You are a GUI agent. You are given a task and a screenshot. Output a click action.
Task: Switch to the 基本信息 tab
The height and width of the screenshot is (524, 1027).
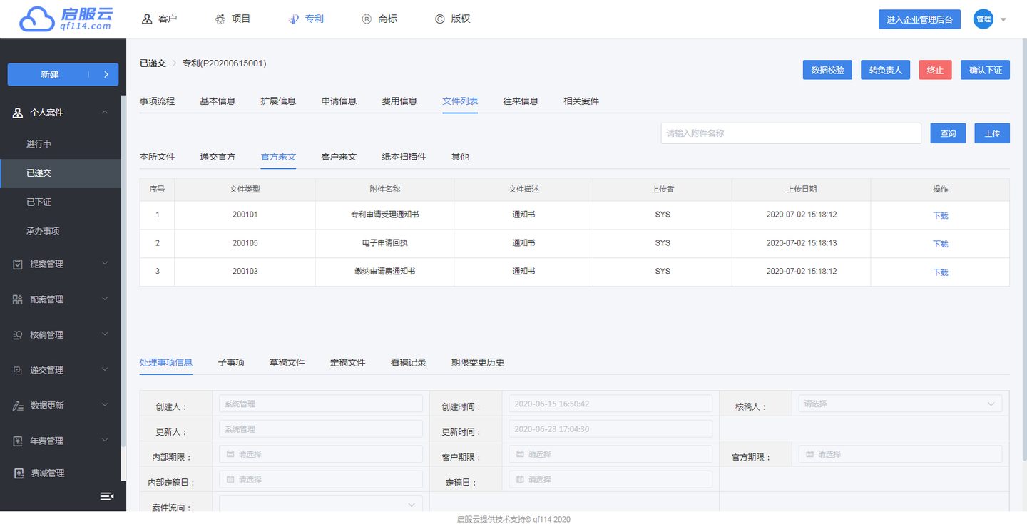click(218, 101)
